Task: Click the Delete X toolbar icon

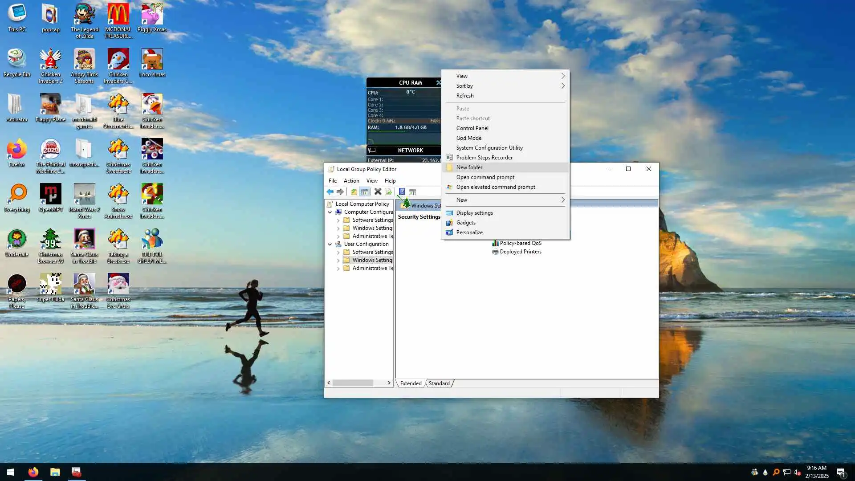Action: click(378, 192)
